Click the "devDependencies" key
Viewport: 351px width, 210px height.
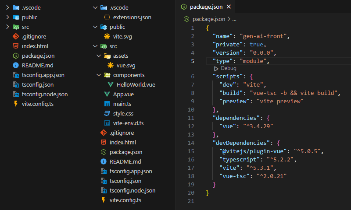click(x=241, y=143)
